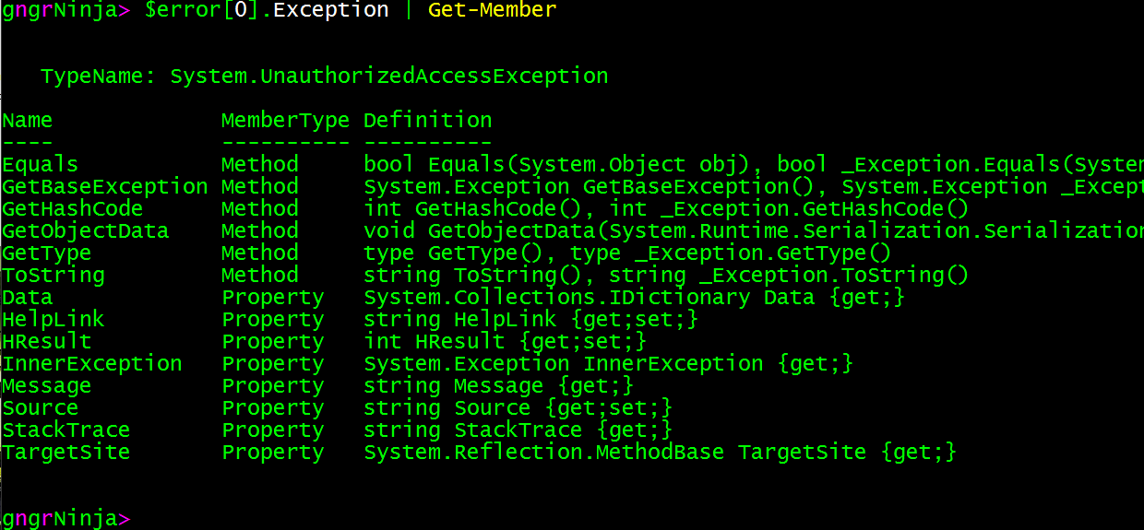Click the ToString member name
This screenshot has height=530, width=1144.
coord(53,276)
